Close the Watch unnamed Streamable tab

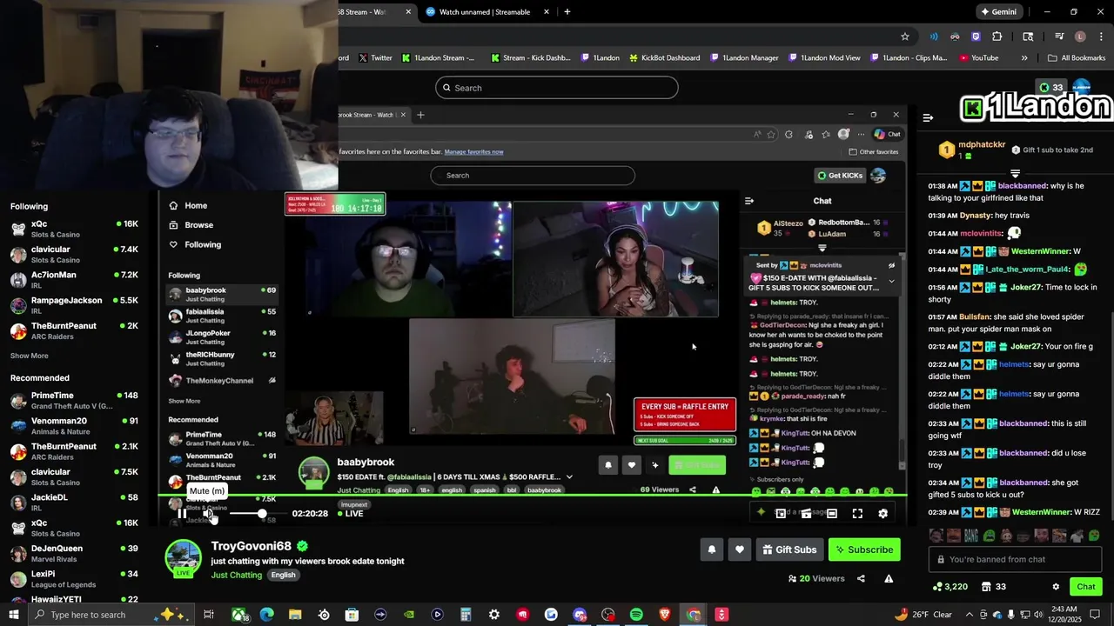(x=547, y=12)
